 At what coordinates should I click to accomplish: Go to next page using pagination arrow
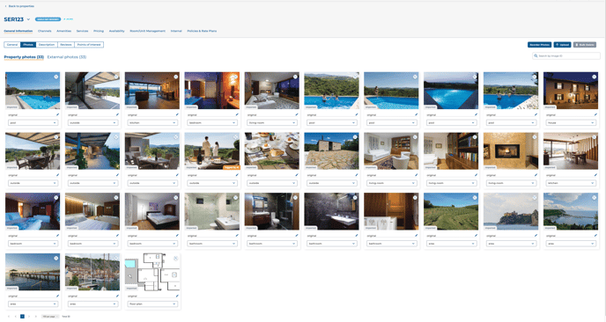[29, 316]
